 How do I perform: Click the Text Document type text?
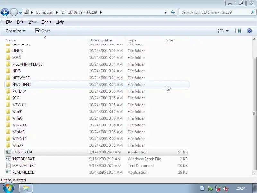click(141, 166)
